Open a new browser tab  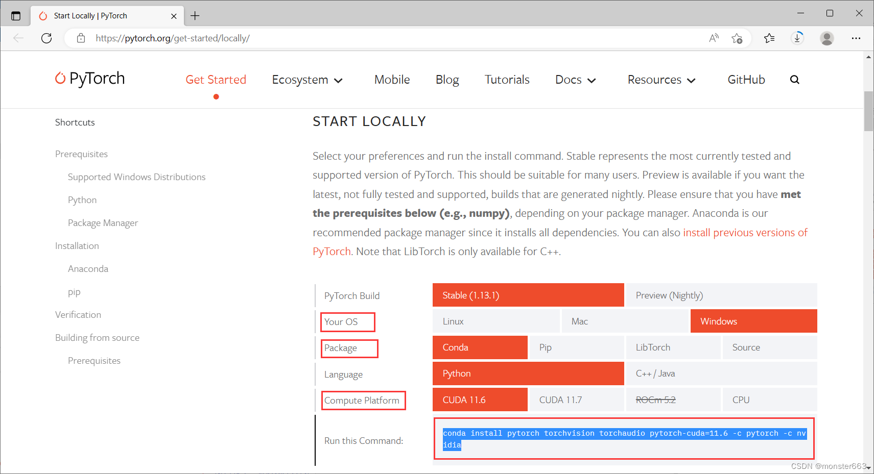tap(195, 16)
